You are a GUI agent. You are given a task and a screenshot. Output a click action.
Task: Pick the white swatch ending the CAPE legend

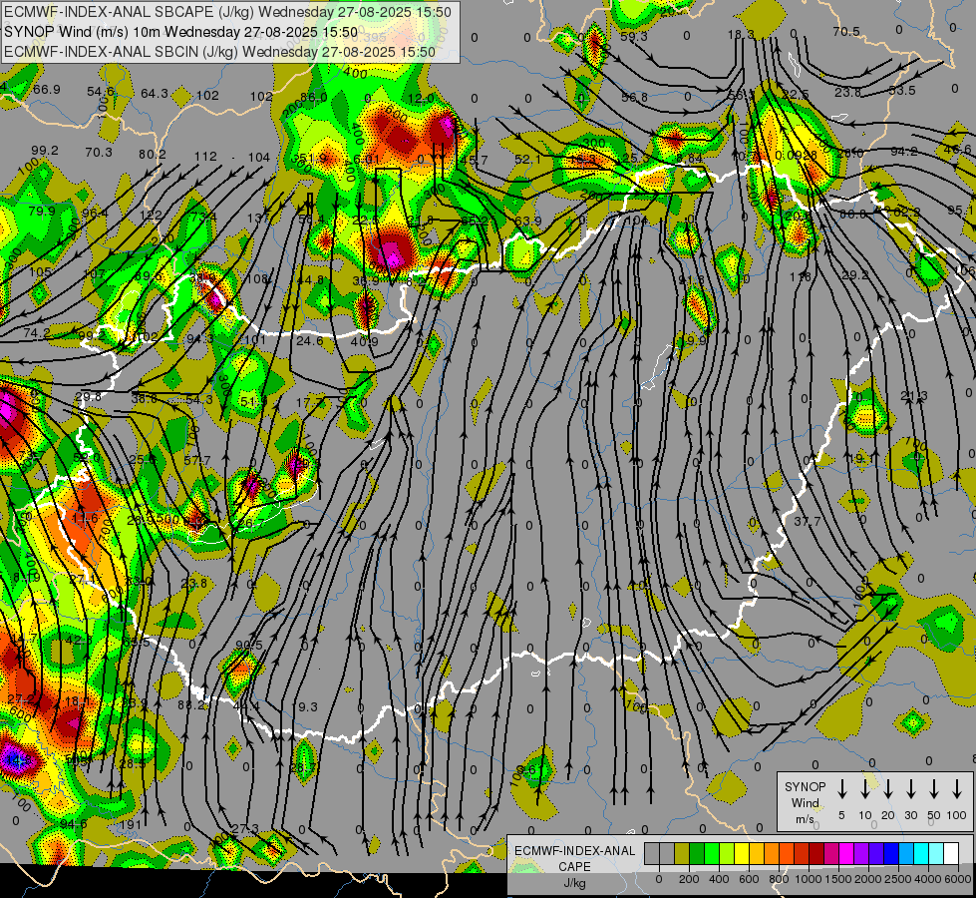[x=951, y=854]
